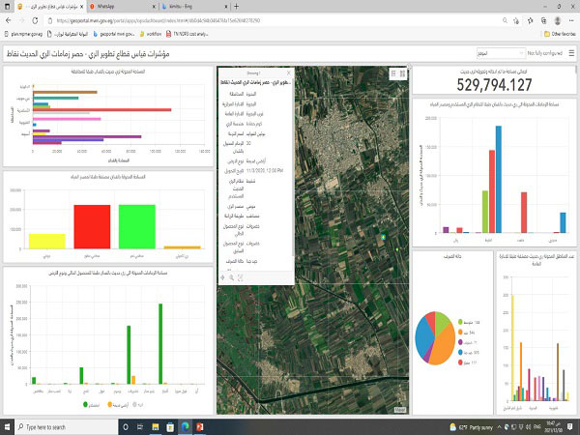Click the browser refresh button

pos(35,18)
